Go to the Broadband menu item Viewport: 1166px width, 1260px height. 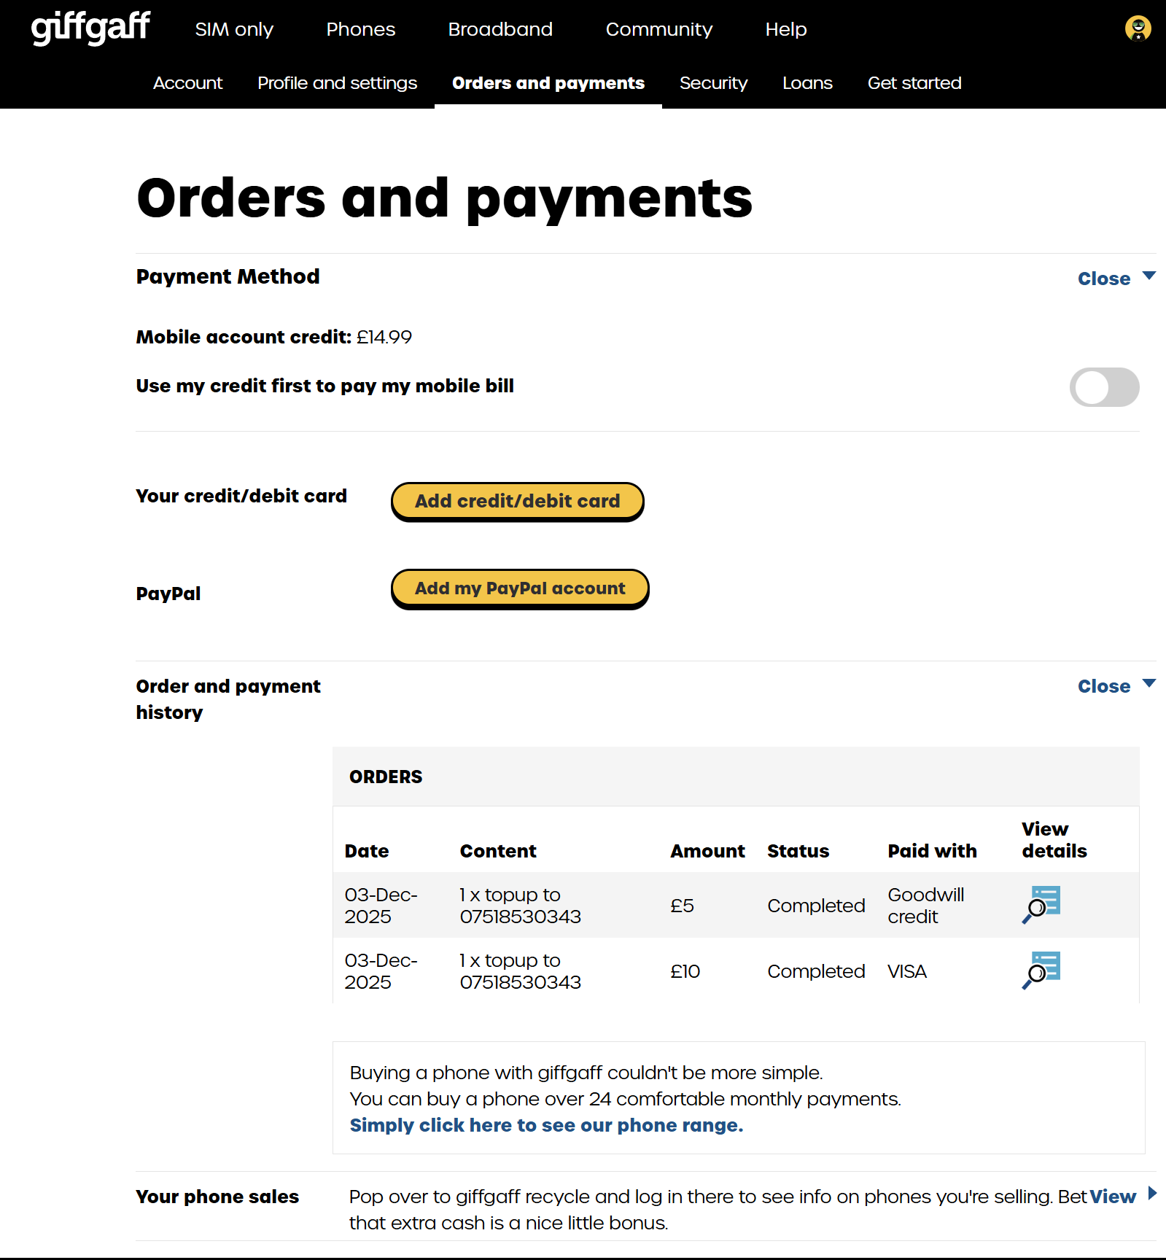(500, 29)
